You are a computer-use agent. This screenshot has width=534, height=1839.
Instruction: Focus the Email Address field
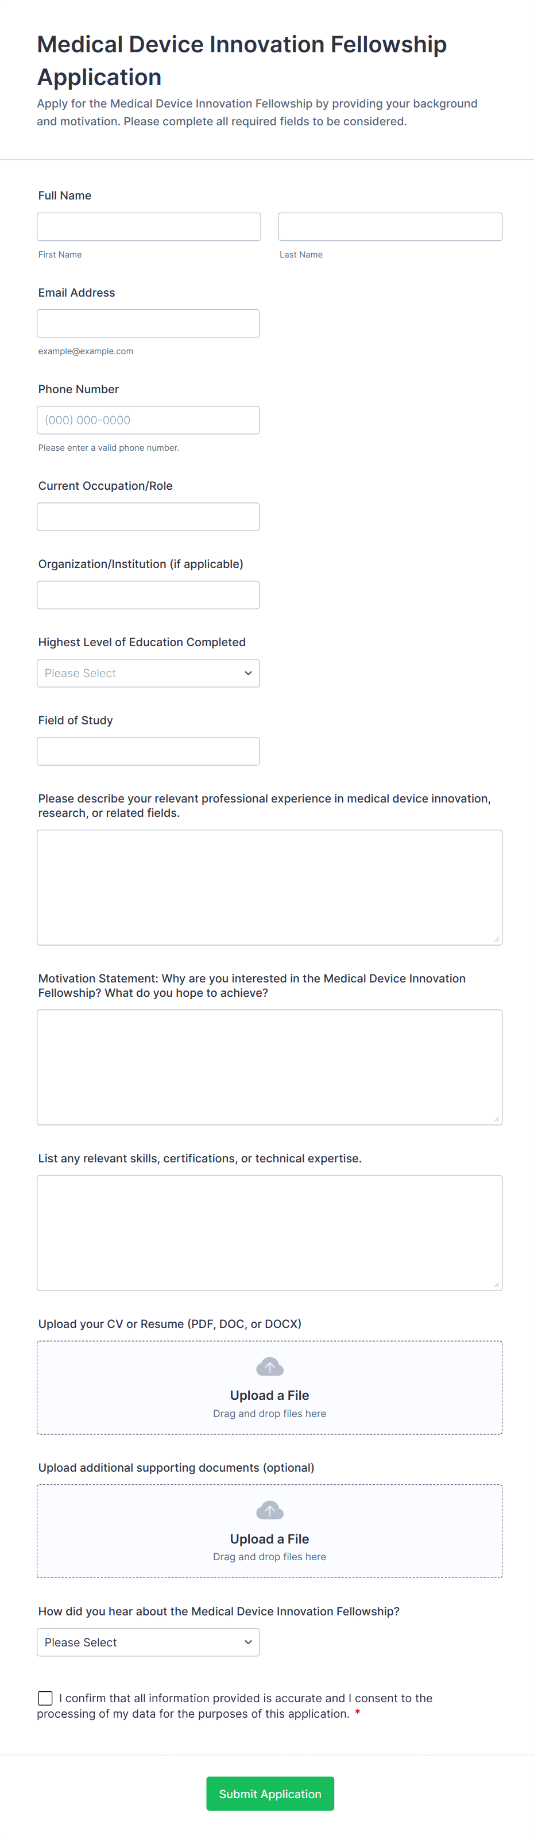(x=148, y=324)
